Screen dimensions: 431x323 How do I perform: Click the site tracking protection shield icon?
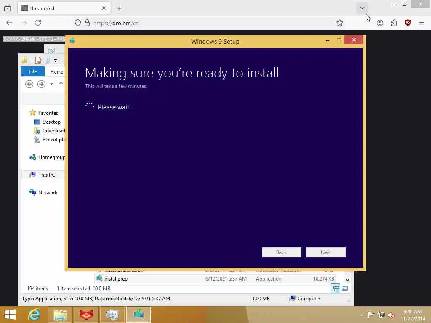78,23
